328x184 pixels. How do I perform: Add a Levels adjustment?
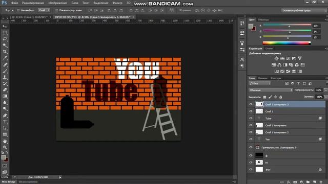click(282, 58)
